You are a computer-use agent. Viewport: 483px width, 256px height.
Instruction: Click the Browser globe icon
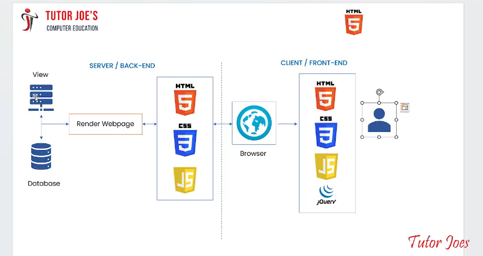click(x=254, y=123)
